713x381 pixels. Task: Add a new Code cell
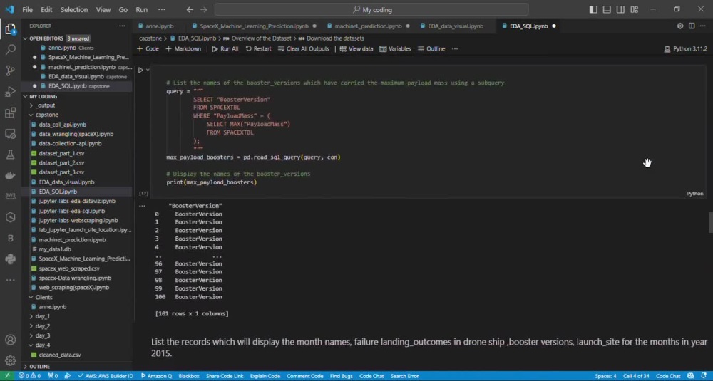point(148,48)
